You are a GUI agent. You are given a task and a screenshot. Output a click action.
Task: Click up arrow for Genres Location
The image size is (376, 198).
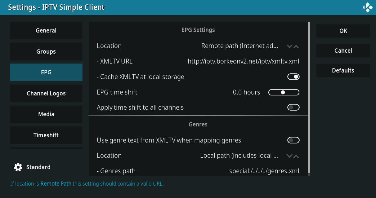pyautogui.click(x=296, y=156)
